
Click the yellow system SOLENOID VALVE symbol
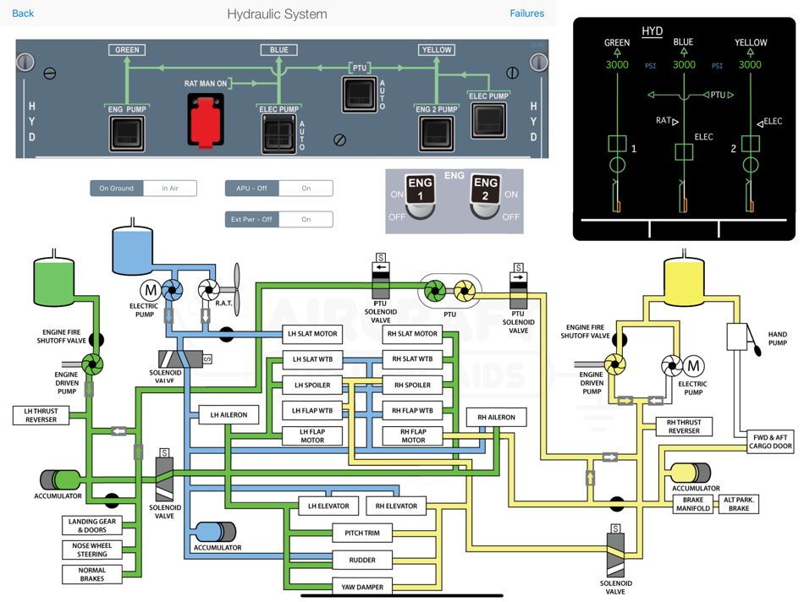[615, 554]
